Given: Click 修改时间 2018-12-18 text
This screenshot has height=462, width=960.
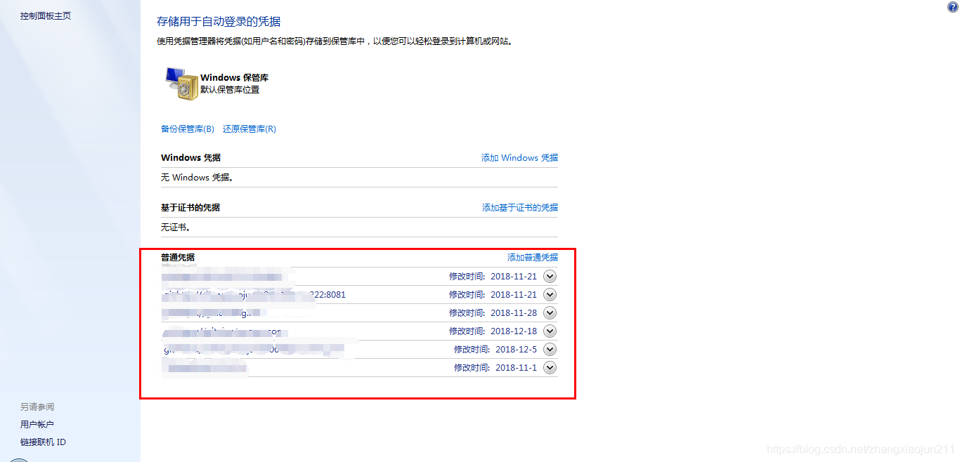Looking at the screenshot, I should (493, 331).
